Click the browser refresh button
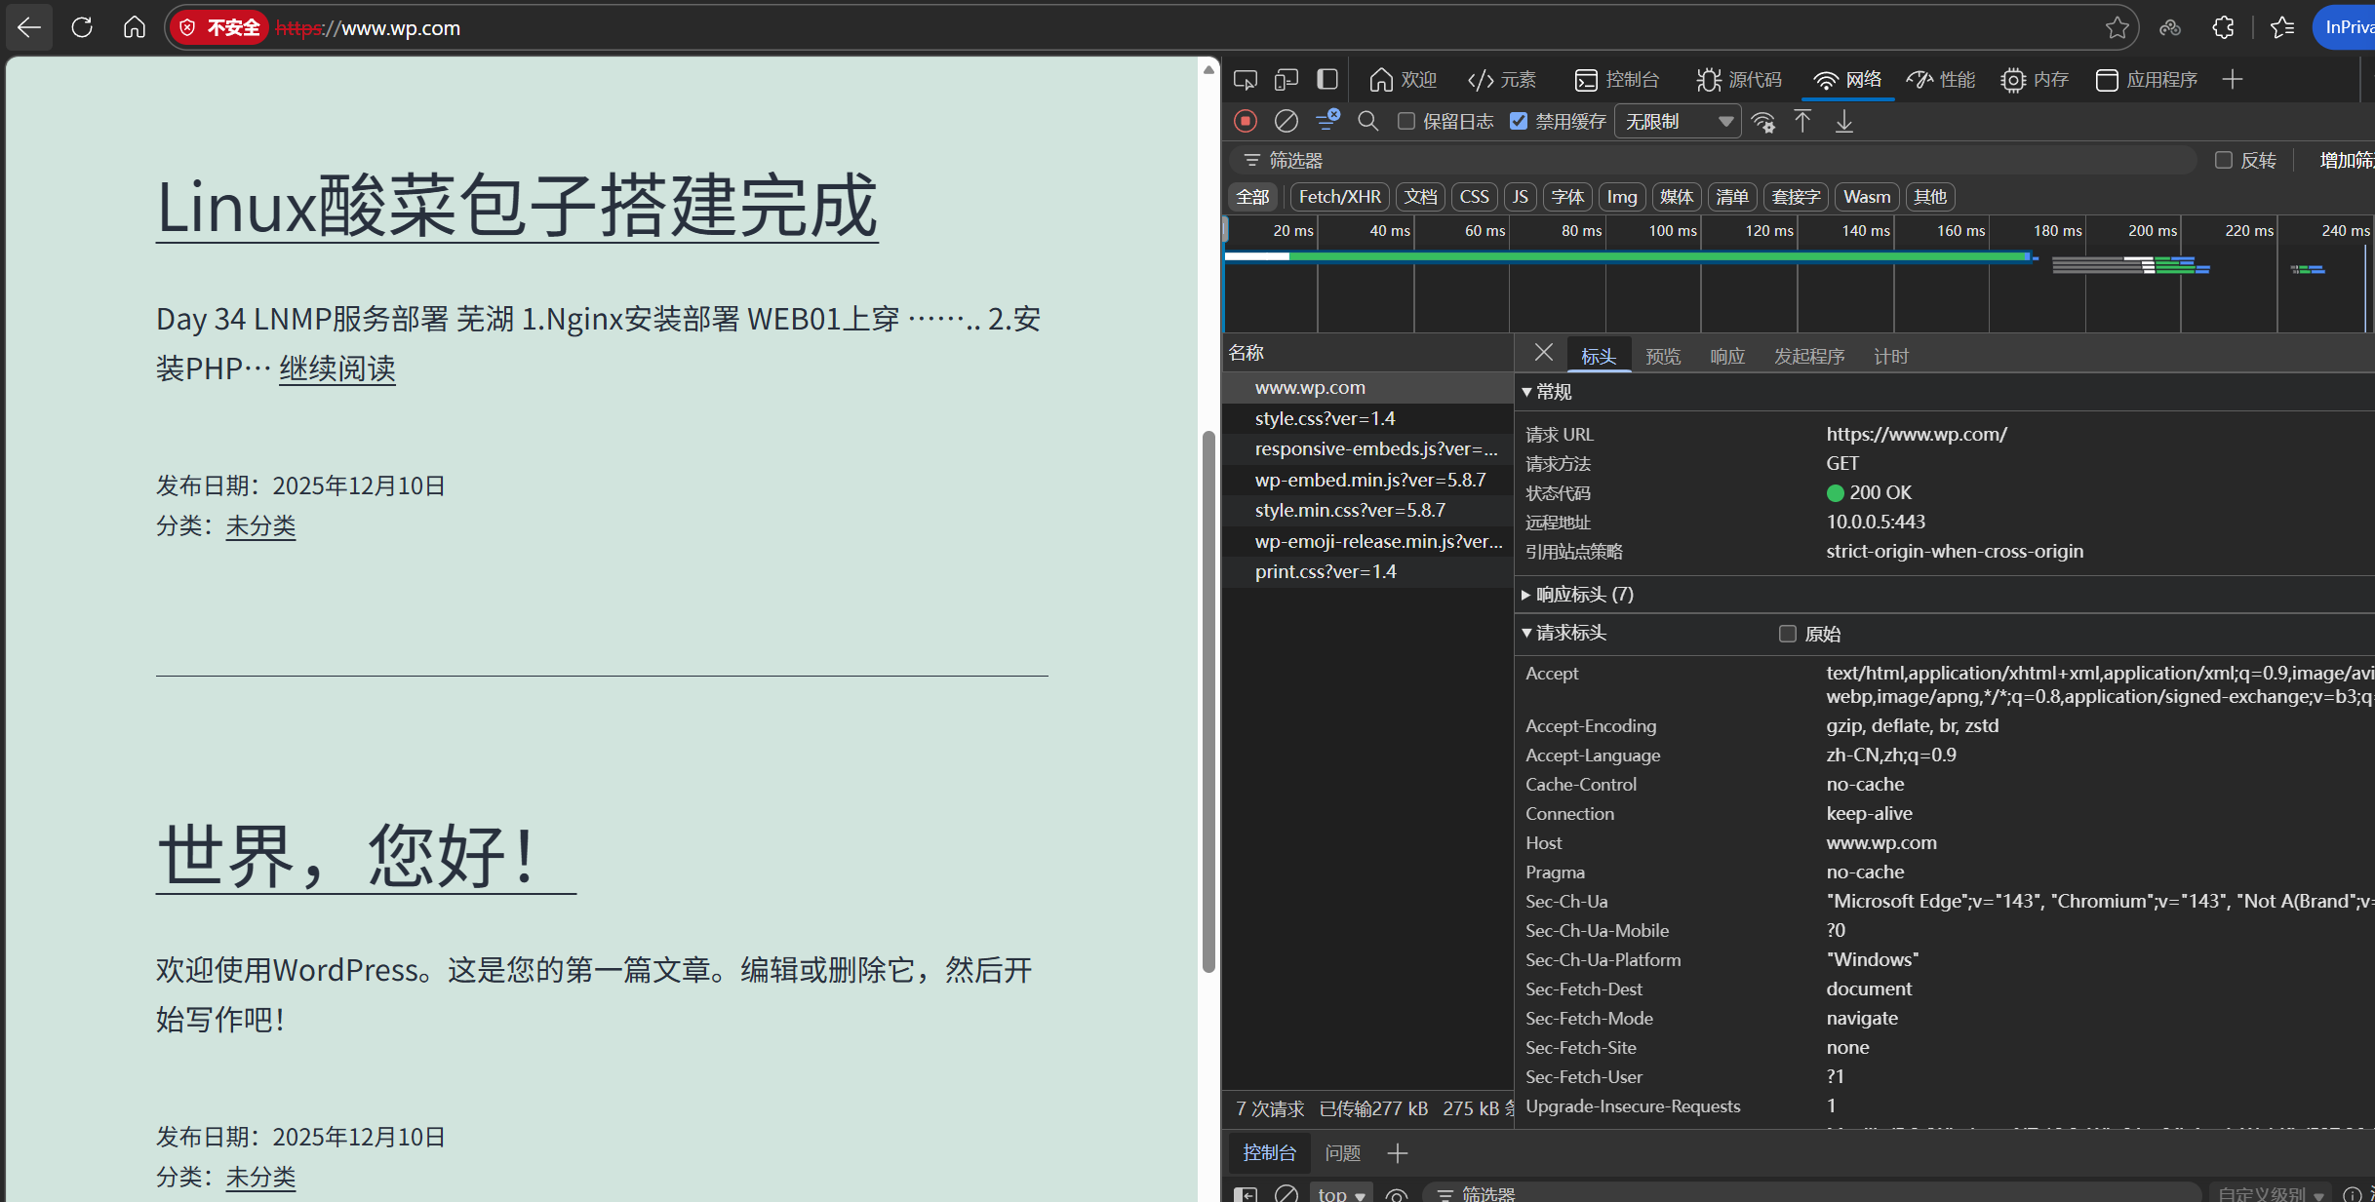This screenshot has width=2375, height=1202. tap(82, 27)
